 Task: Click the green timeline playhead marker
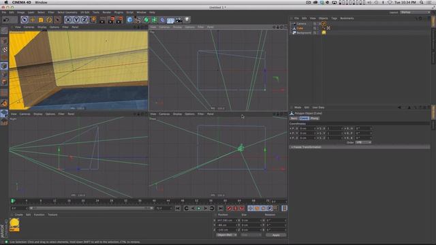point(12,201)
